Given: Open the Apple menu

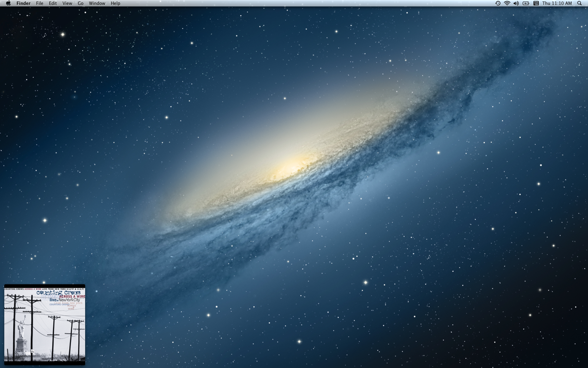Looking at the screenshot, I should point(8,3).
